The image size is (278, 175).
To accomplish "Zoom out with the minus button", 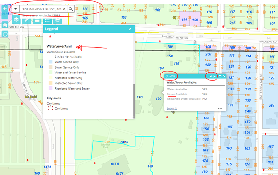I will pyautogui.click(x=5, y=16).
